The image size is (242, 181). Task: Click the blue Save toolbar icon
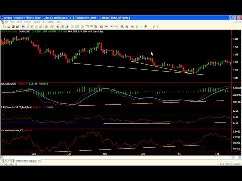[23, 27]
